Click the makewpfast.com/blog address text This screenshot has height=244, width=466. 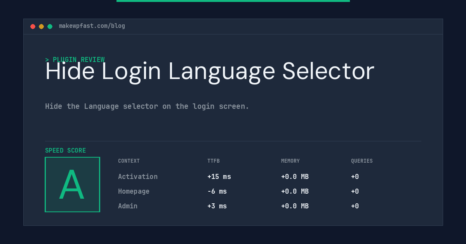tap(92, 26)
